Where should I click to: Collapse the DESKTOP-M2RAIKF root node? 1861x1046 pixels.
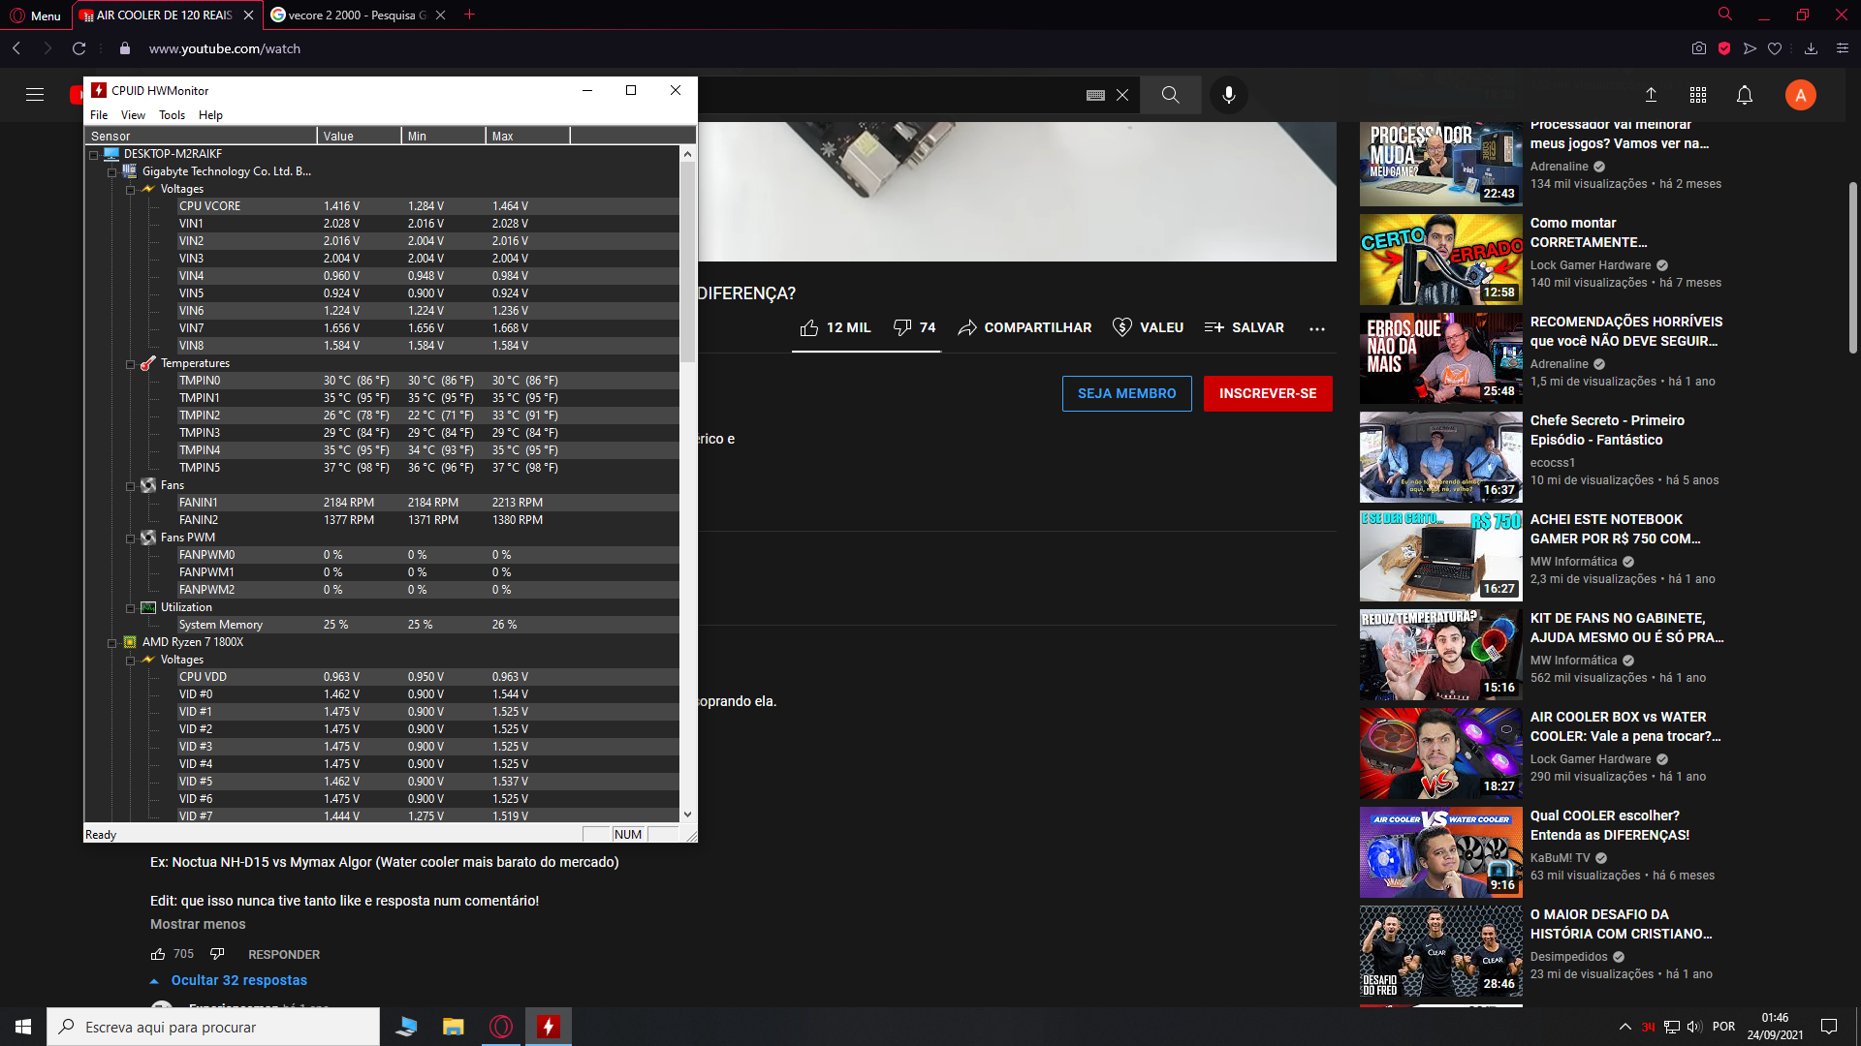94,155
